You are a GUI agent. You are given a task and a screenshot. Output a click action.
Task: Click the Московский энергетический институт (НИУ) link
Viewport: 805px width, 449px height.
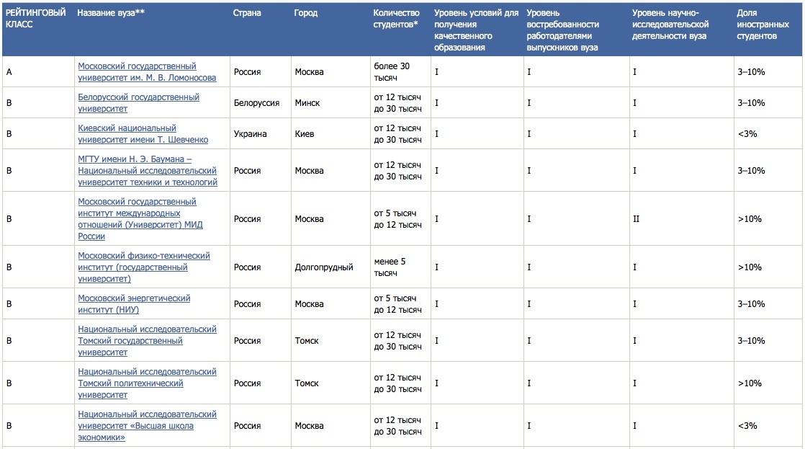click(134, 304)
